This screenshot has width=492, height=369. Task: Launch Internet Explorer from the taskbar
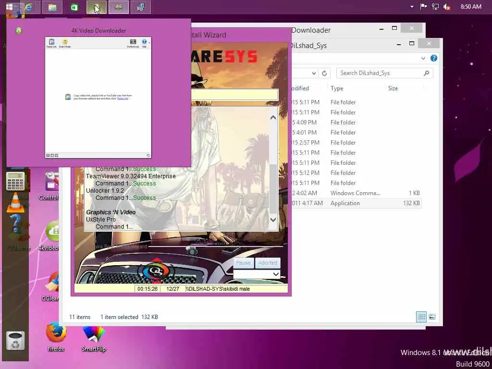[29, 7]
